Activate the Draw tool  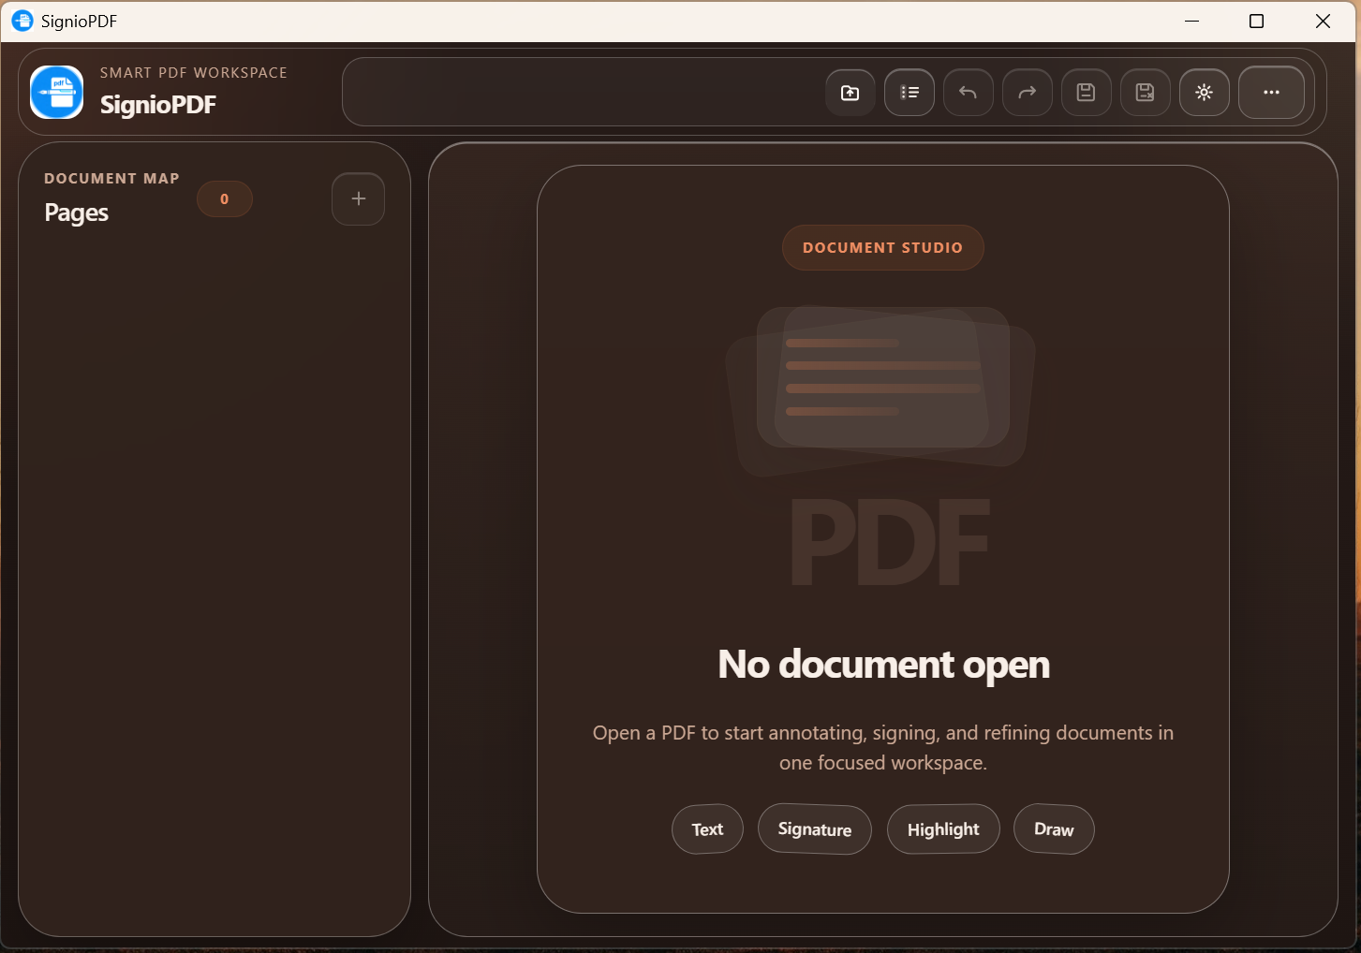coord(1053,828)
